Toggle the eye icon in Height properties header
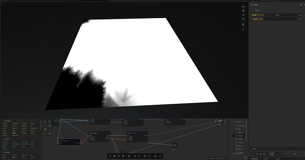 pyautogui.click(x=301, y=5)
